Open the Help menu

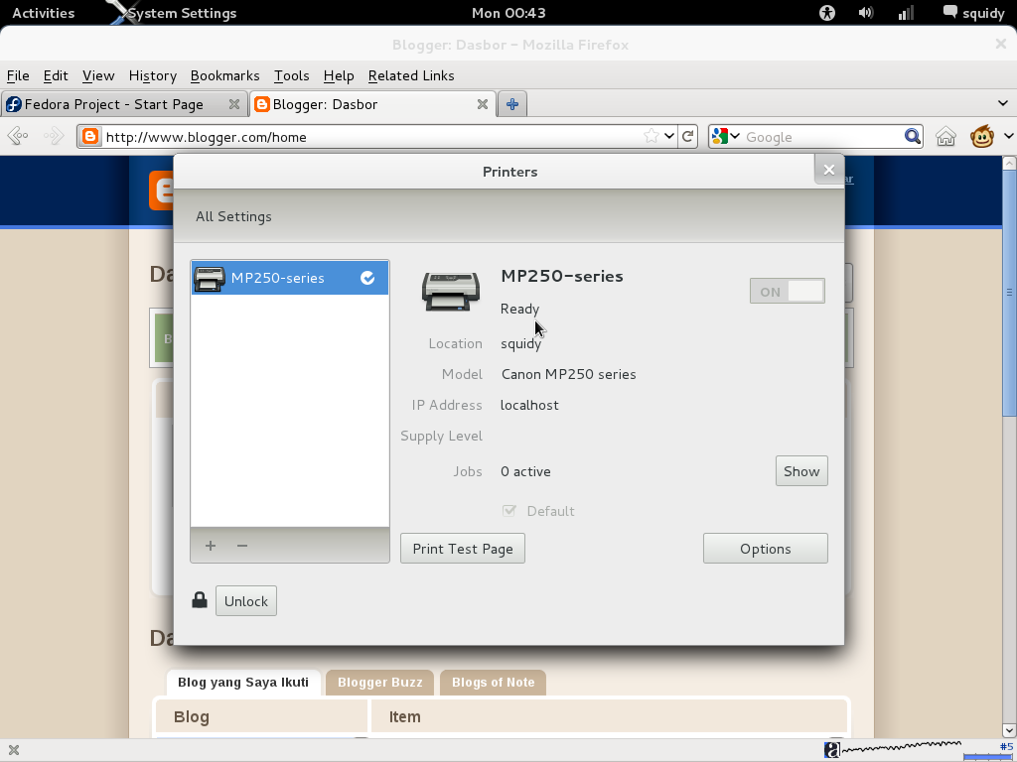pos(339,75)
